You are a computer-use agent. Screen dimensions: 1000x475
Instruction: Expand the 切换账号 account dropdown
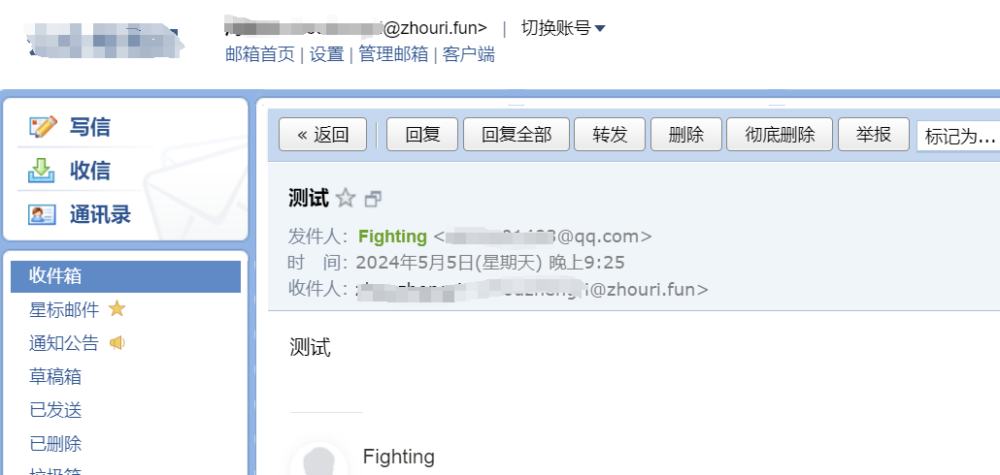click(x=563, y=28)
